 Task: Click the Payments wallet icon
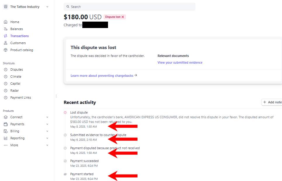coord(5,124)
